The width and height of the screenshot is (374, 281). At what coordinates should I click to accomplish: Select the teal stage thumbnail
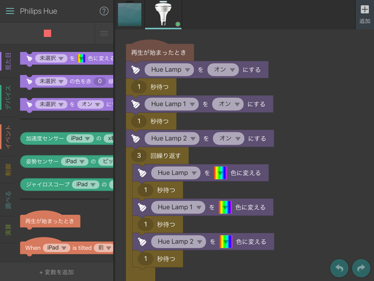pyautogui.click(x=131, y=14)
